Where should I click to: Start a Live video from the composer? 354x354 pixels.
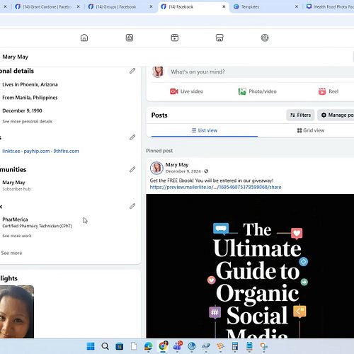tap(186, 91)
